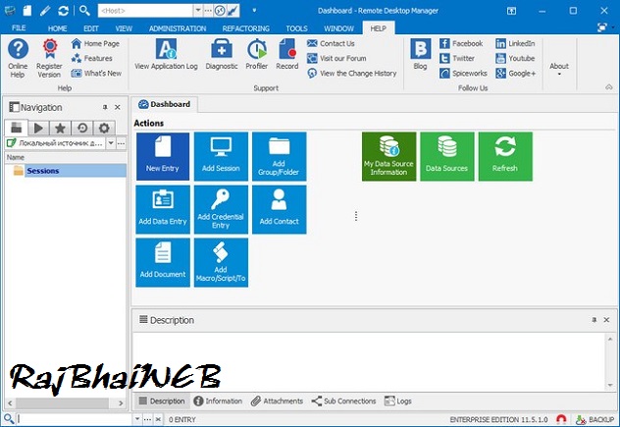Screen dimensions: 620x427
Task: Open quick access toolbar customize arrow
Action: tap(254, 10)
